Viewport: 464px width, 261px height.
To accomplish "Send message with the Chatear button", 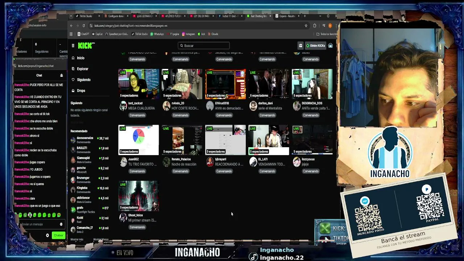I will click(58, 236).
